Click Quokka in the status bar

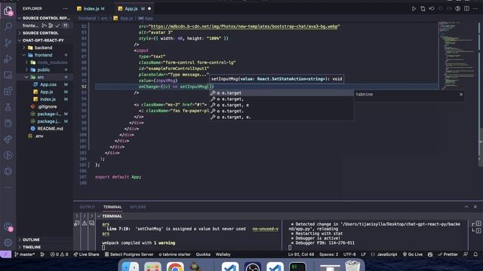pyautogui.click(x=203, y=254)
